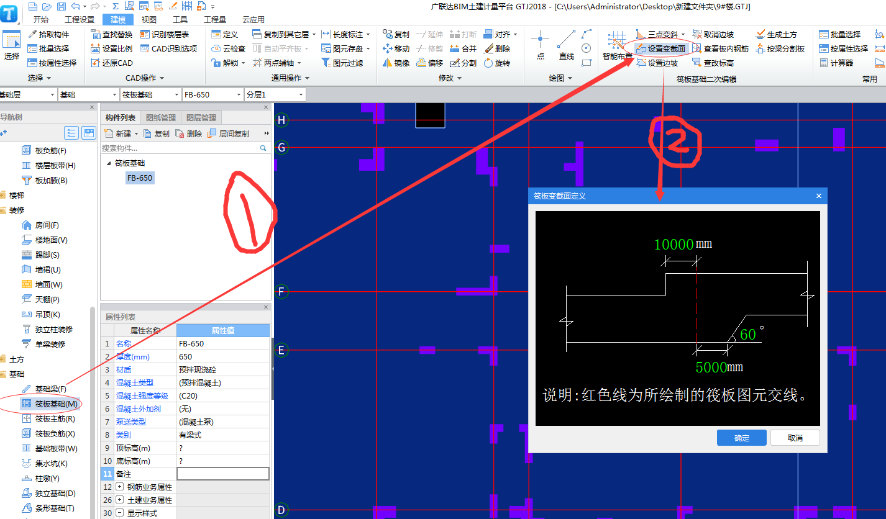Open the 分层1 layer dropdown
This screenshot has width=886, height=519.
[275, 95]
